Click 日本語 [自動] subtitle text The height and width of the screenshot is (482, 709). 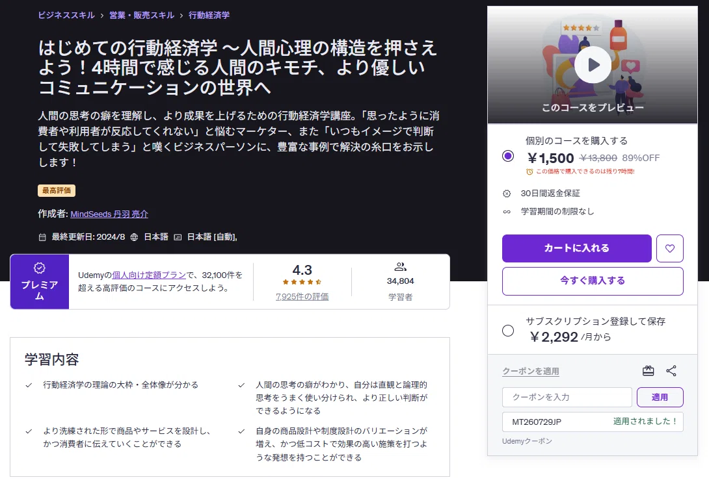tap(212, 236)
